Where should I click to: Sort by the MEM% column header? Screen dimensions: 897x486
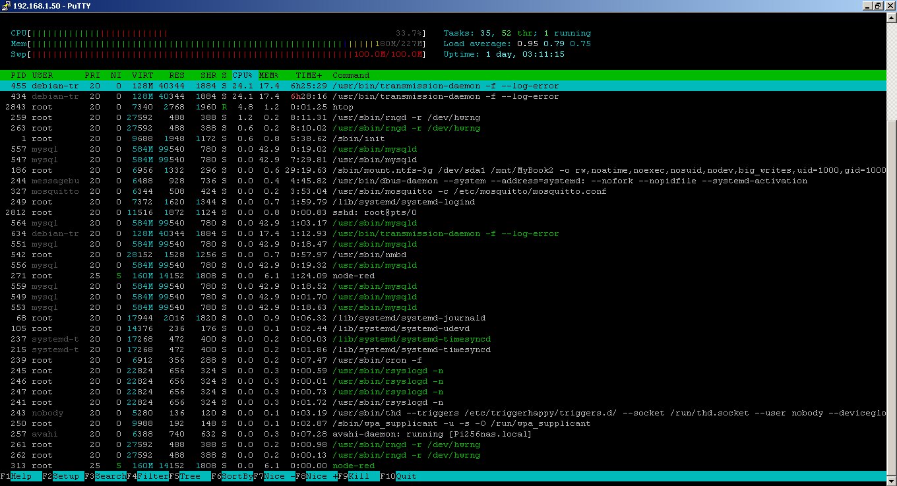pyautogui.click(x=269, y=75)
